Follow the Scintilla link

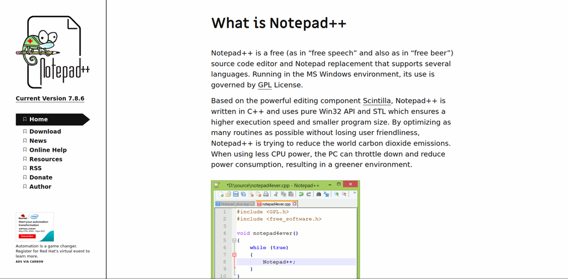click(x=377, y=100)
